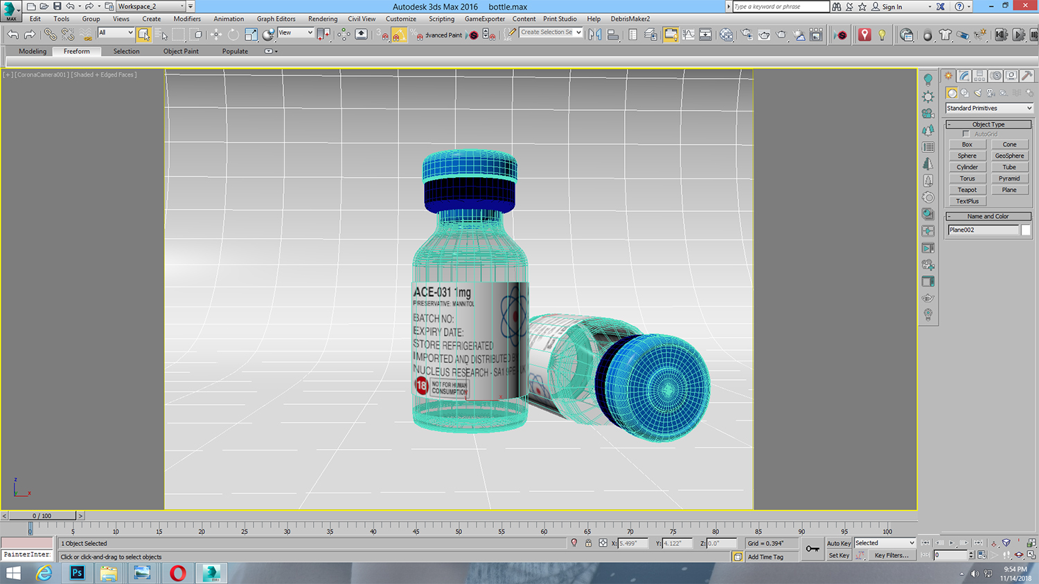Toggle Window/Crossing selection mode
Viewport: 1039px width, 584px height.
point(197,34)
